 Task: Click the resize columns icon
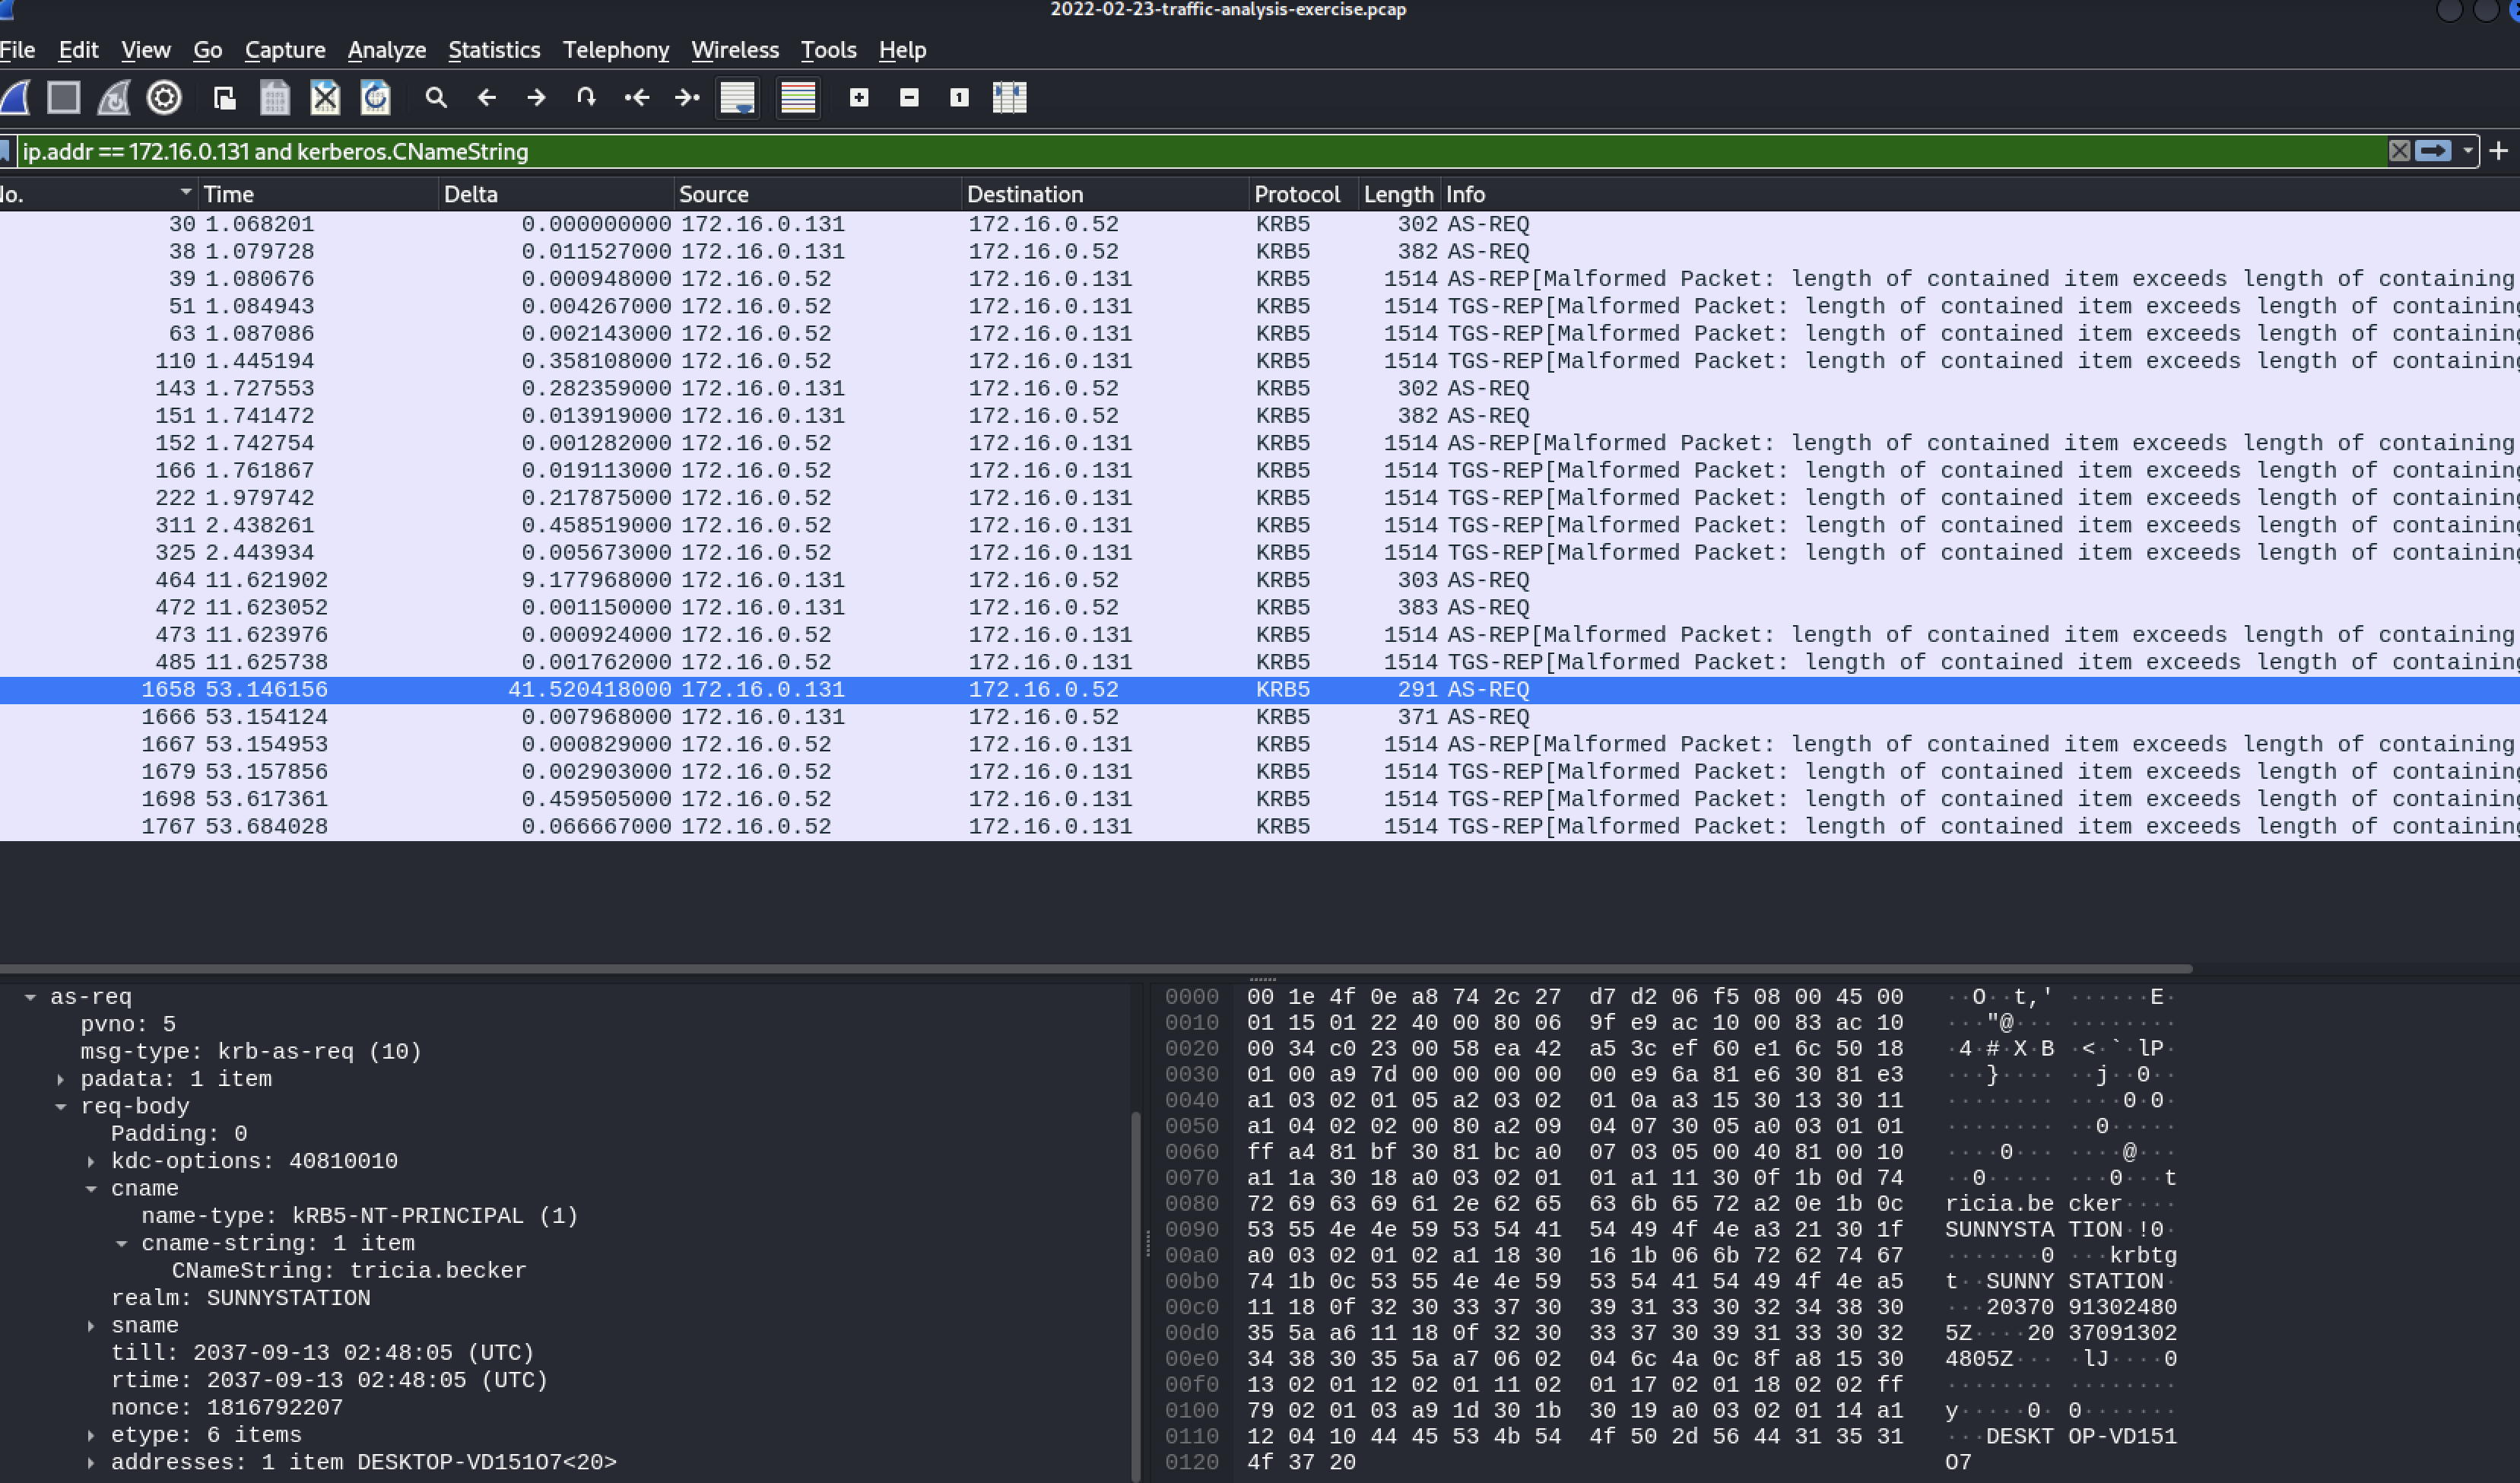point(1009,97)
